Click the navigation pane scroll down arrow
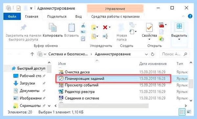 (49, 106)
